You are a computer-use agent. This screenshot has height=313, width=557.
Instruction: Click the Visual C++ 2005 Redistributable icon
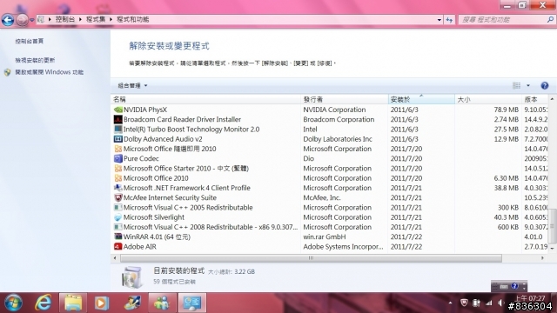(x=118, y=207)
